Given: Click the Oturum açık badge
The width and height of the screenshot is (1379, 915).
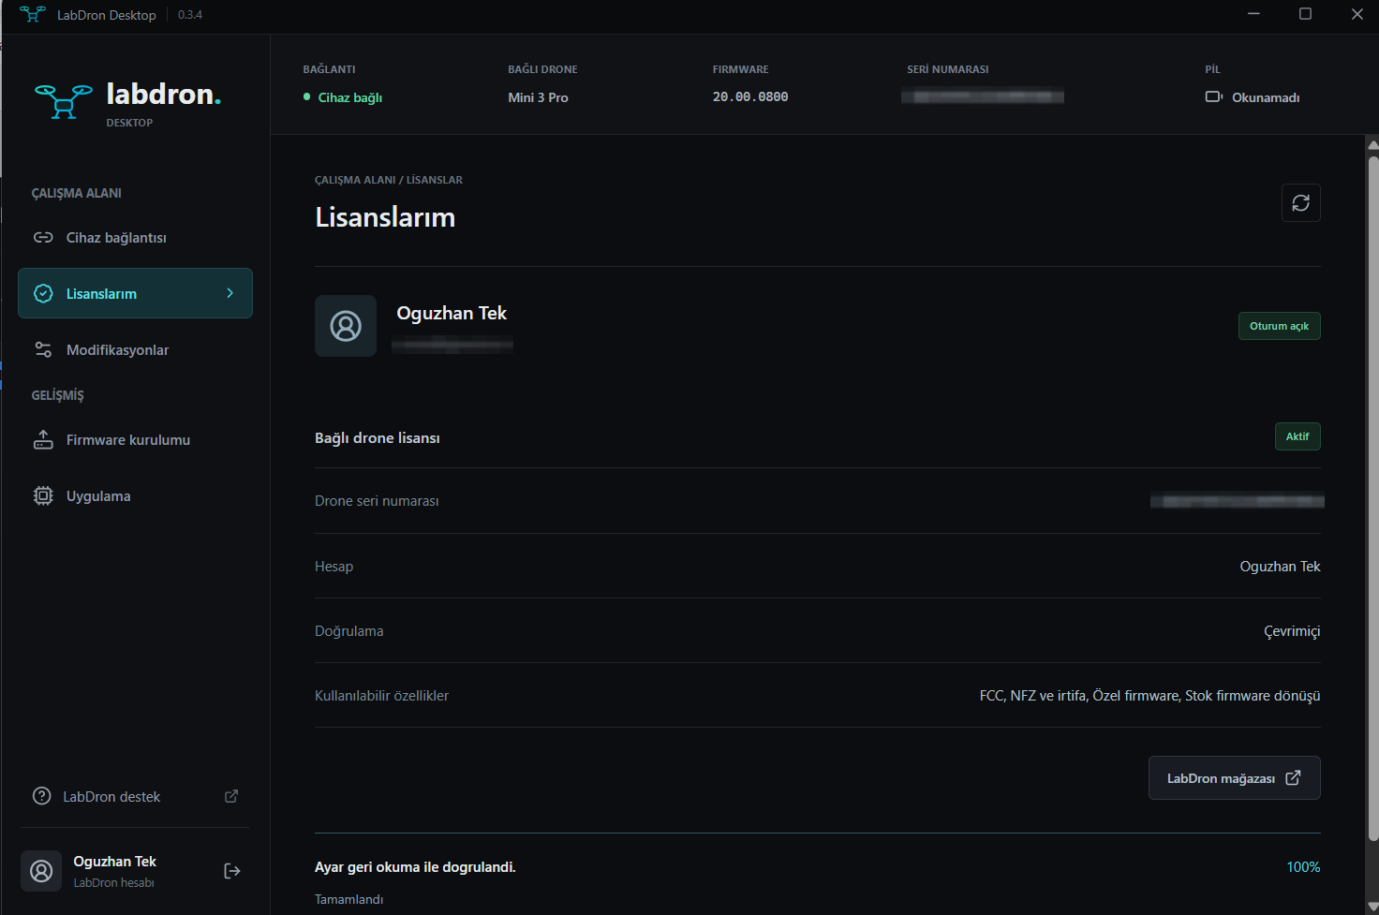Looking at the screenshot, I should pos(1279,326).
